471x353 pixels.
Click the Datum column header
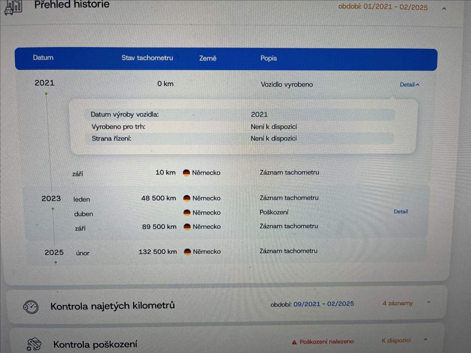point(43,58)
